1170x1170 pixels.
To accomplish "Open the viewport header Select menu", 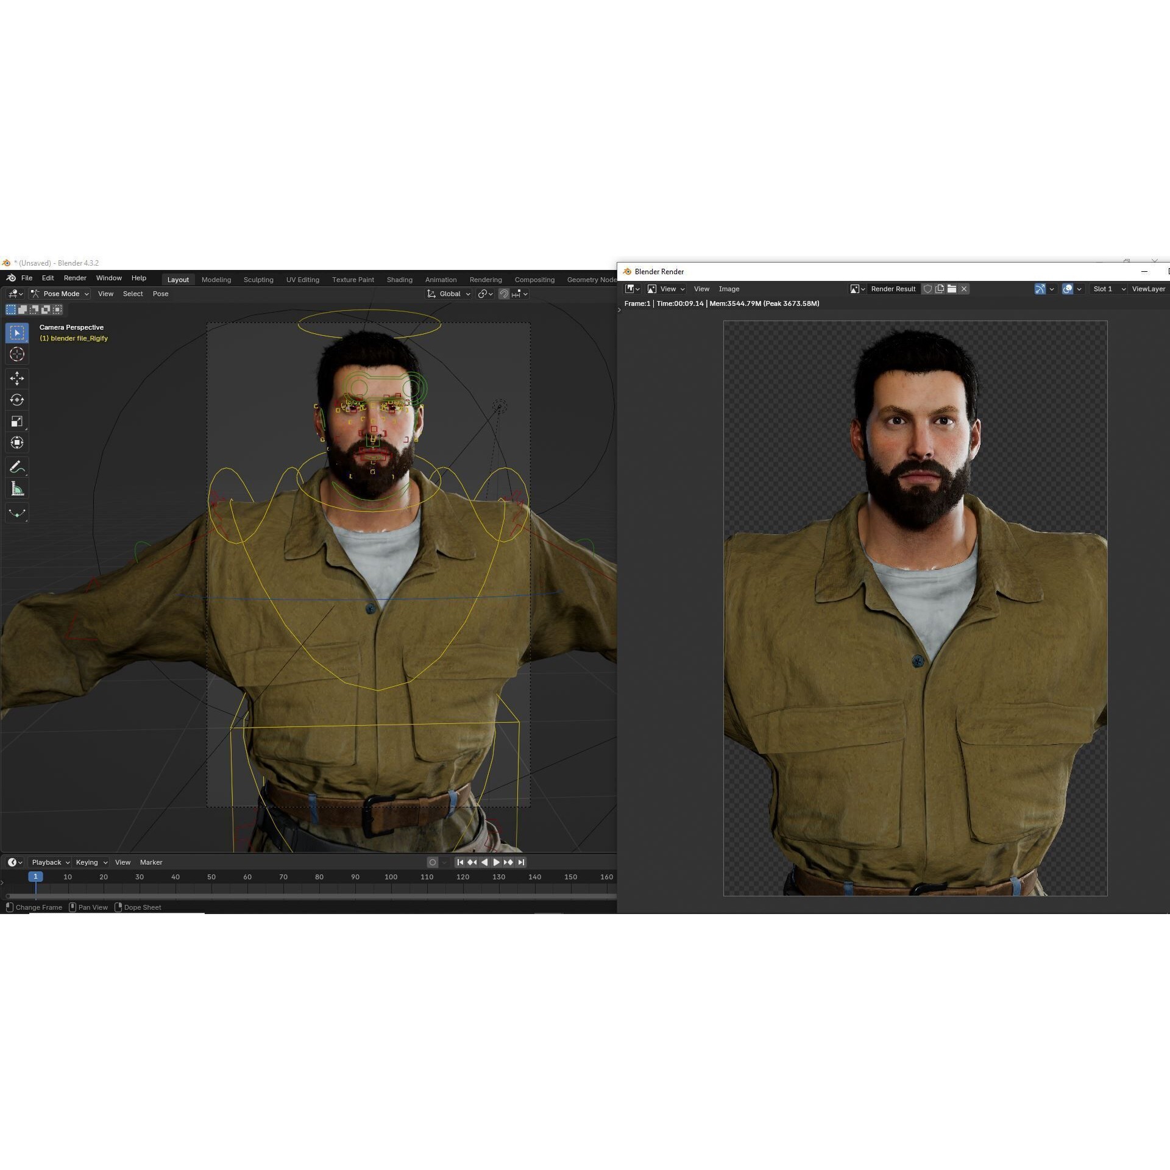I will (133, 294).
